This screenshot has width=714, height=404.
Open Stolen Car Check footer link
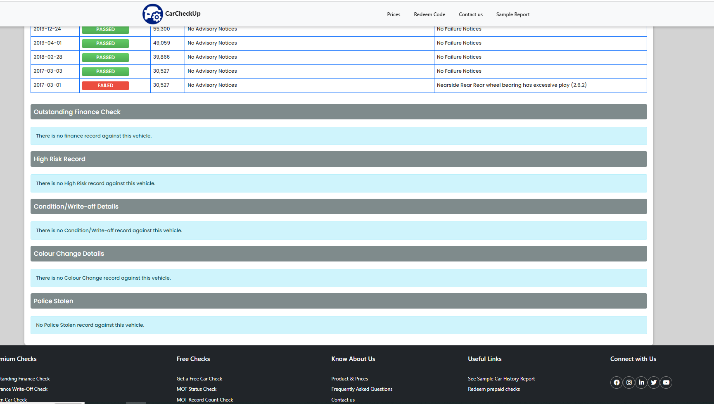point(13,400)
